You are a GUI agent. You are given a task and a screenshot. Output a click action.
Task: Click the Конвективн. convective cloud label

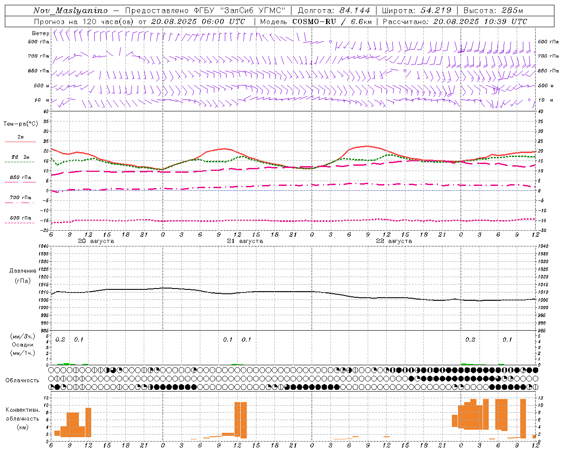pyautogui.click(x=22, y=410)
